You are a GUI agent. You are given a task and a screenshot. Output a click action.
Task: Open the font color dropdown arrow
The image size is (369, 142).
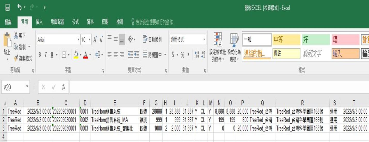[x=90, y=55]
